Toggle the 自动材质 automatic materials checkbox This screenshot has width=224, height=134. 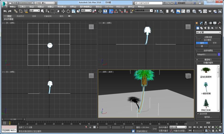pos(198,114)
